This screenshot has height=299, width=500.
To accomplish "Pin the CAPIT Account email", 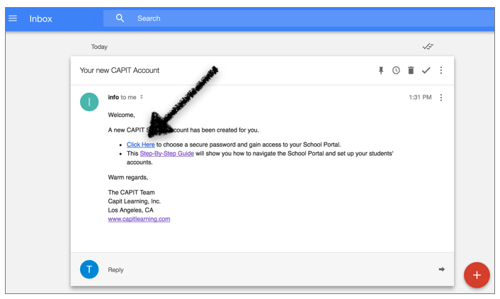I will [381, 70].
